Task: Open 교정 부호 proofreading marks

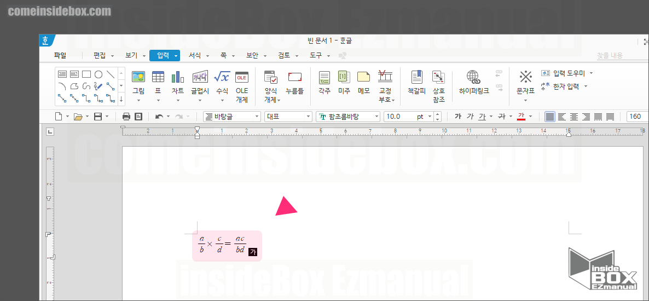Action: tap(385, 85)
